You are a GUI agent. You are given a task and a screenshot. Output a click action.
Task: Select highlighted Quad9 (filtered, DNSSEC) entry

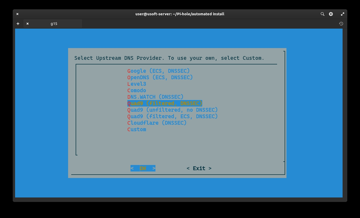(165, 103)
